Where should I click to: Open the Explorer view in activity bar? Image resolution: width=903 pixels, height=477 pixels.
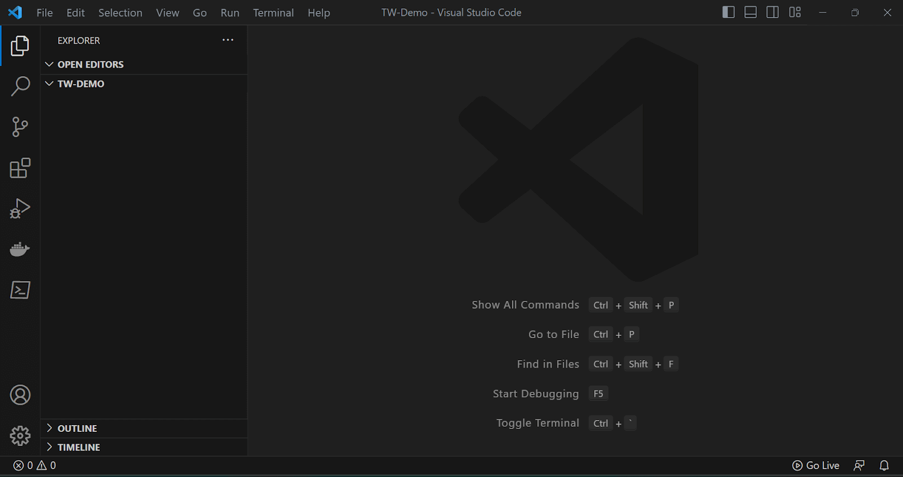click(20, 46)
